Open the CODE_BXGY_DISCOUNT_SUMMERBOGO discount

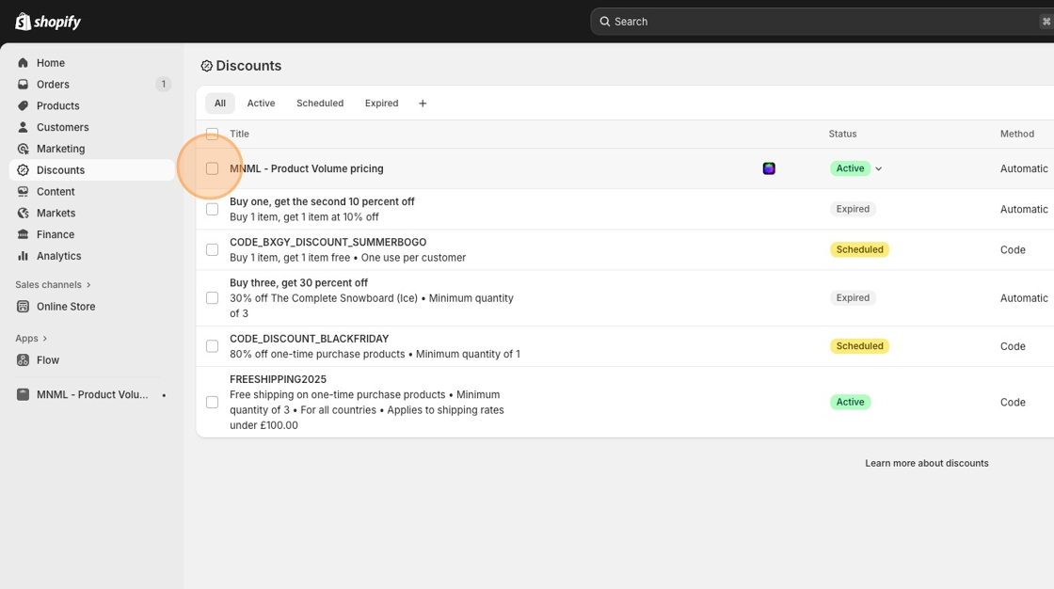click(x=327, y=242)
